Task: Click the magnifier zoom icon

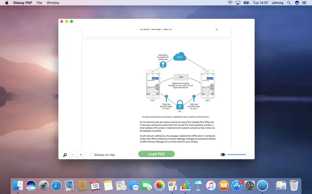Action: click(x=65, y=155)
